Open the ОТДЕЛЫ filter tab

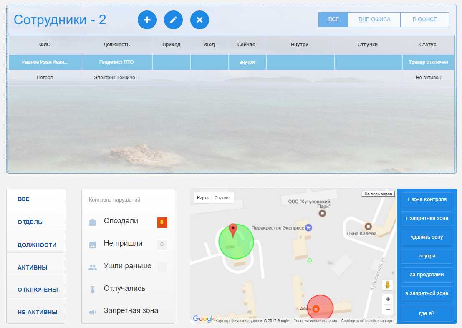pos(30,222)
